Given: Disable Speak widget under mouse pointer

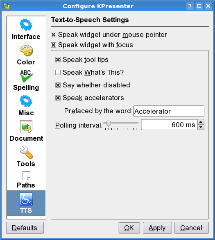Looking at the screenshot, I should (x=54, y=35).
